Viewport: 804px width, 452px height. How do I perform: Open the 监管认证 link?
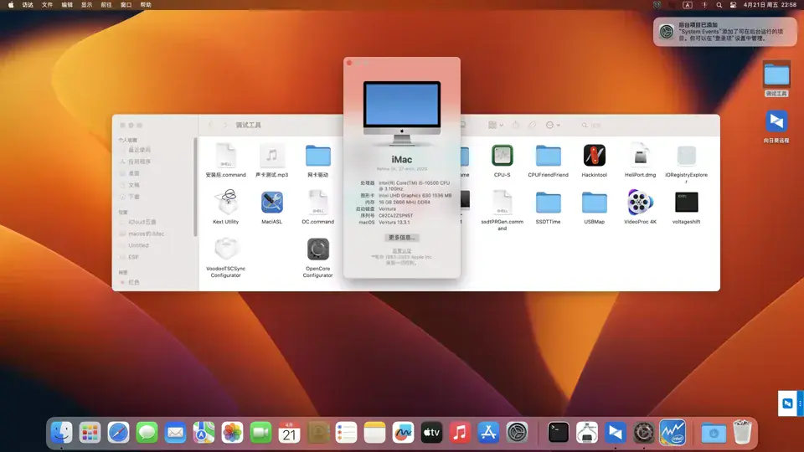click(x=401, y=250)
